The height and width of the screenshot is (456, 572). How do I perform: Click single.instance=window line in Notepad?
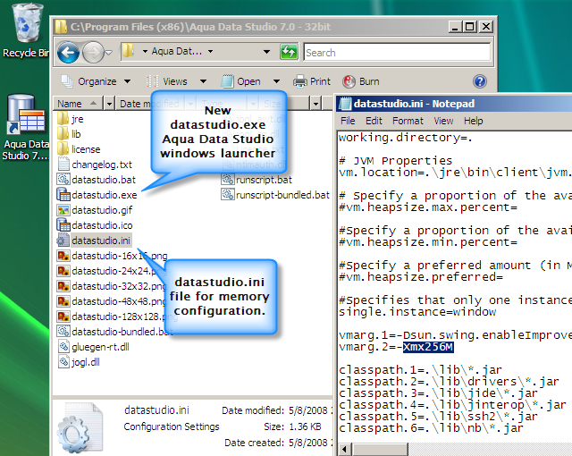(x=417, y=312)
